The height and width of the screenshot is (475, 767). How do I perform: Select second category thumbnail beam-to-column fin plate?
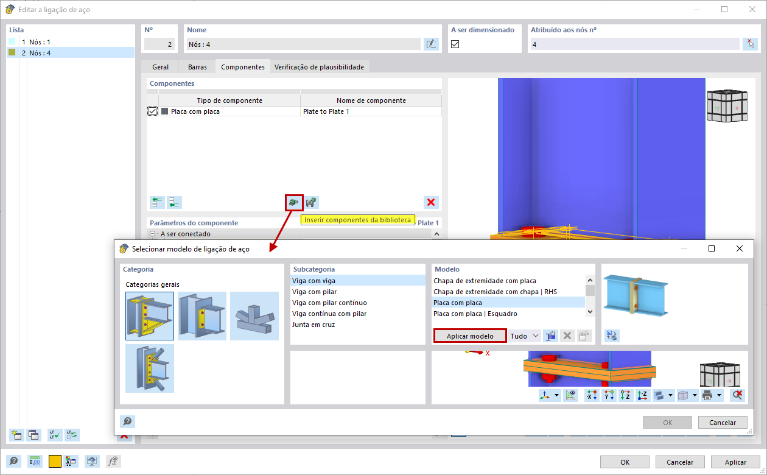click(x=202, y=316)
